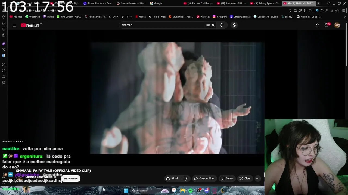348x195 pixels.
Task: Expand the bookmarks bar overflow chevron
Action: (345, 17)
